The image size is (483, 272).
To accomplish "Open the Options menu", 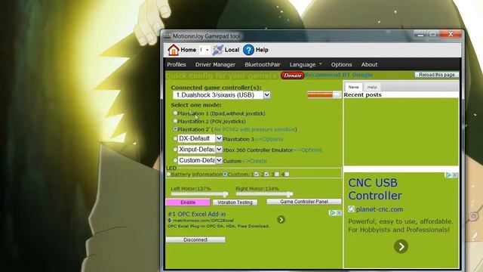I will 341,64.
